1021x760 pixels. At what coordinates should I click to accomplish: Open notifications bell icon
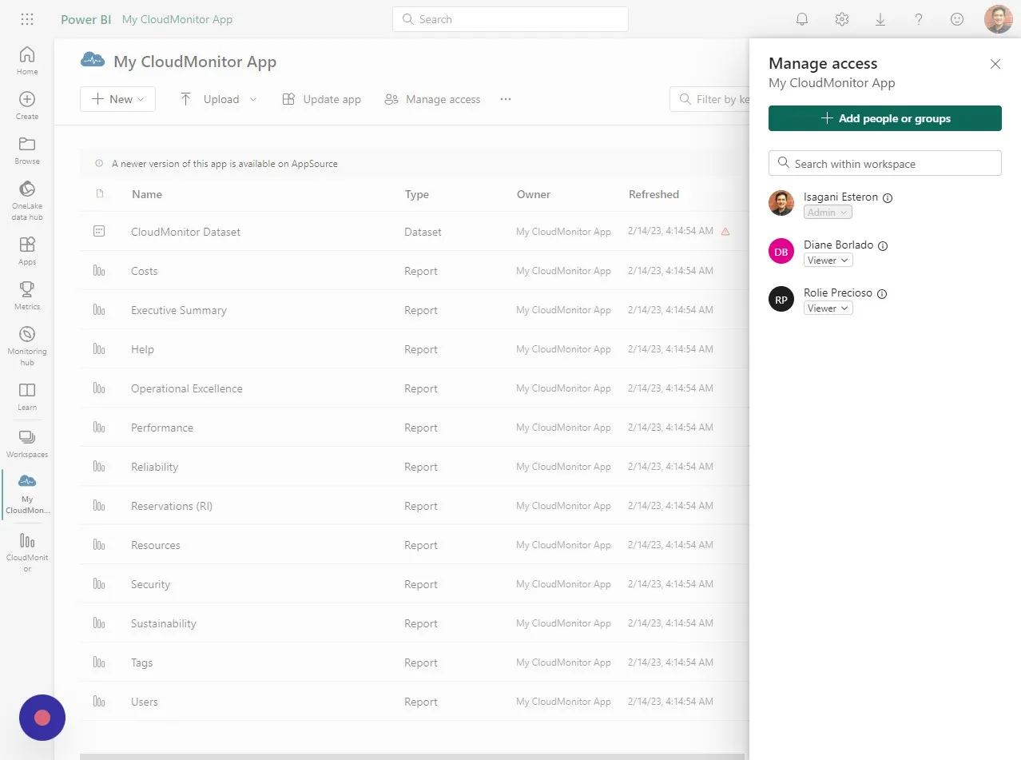point(802,19)
